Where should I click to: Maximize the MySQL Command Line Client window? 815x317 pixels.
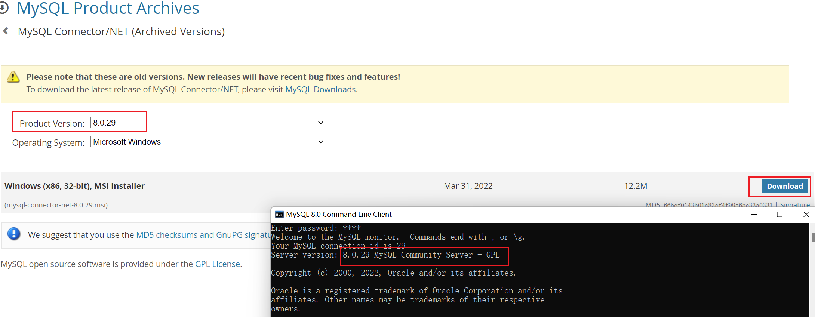click(779, 214)
